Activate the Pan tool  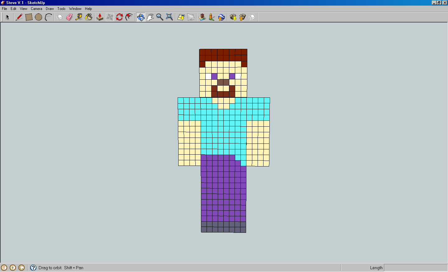tap(150, 17)
